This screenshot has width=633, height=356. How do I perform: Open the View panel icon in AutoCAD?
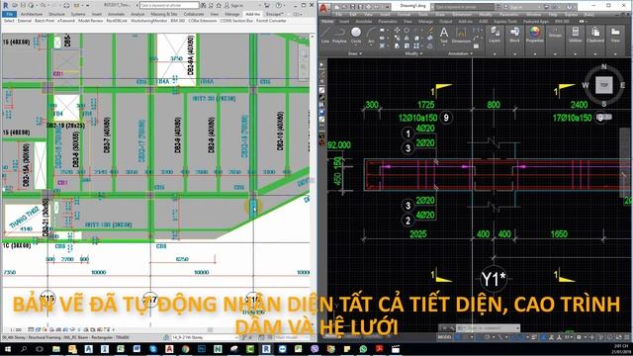click(615, 35)
